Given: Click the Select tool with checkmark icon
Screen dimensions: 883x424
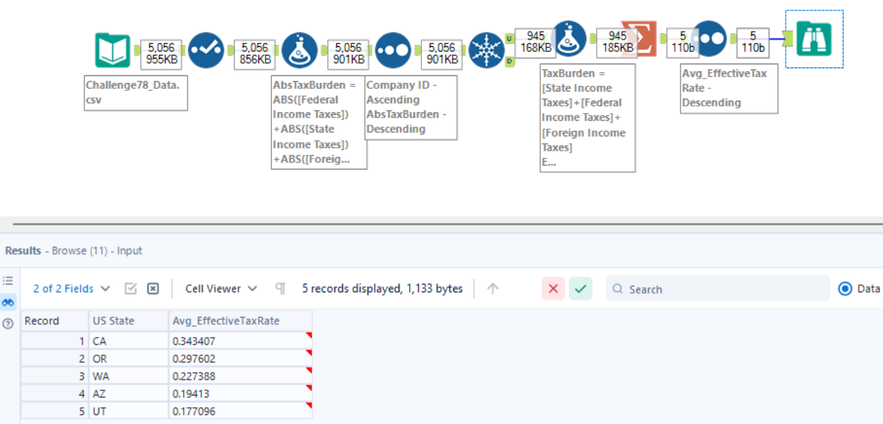Looking at the screenshot, I should 206,51.
